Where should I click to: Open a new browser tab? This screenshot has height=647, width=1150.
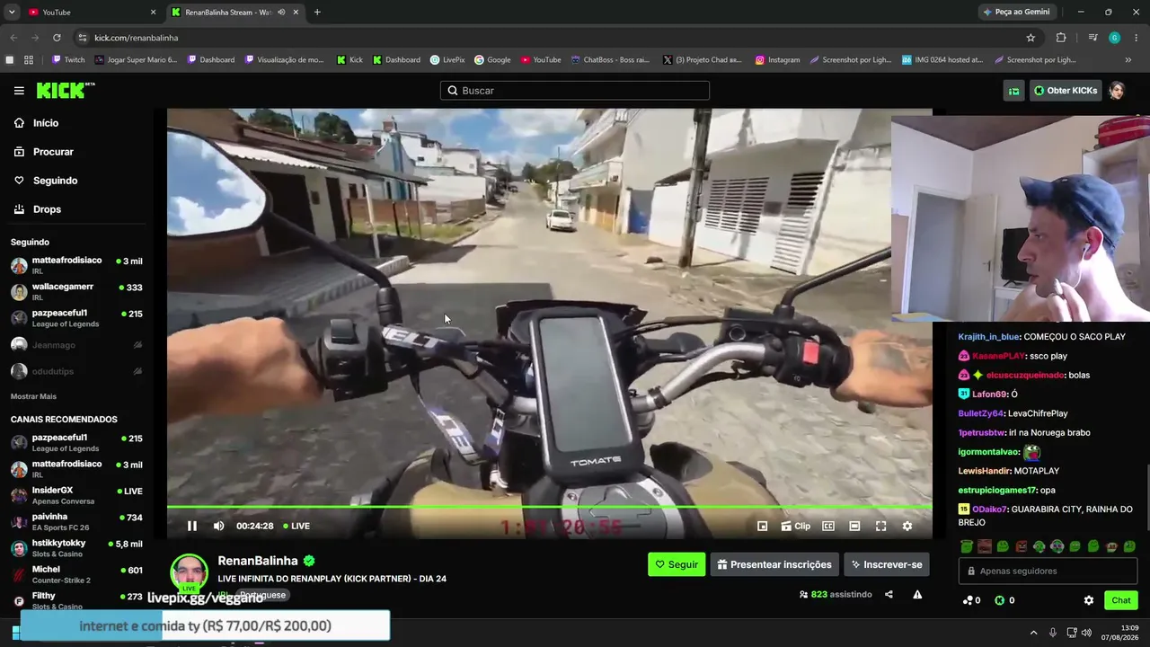[317, 13]
